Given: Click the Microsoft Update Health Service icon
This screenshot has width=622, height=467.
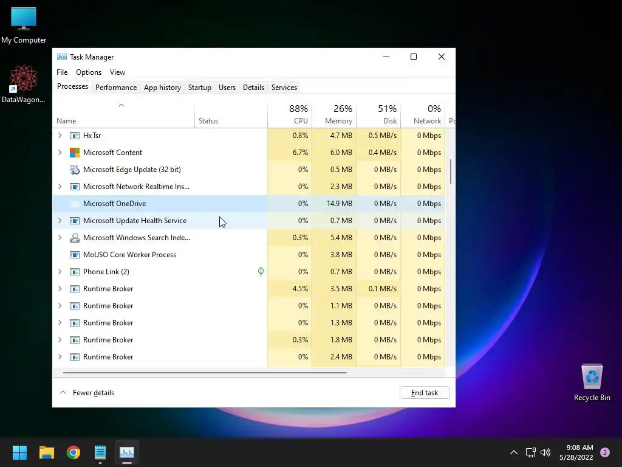Looking at the screenshot, I should pos(75,221).
